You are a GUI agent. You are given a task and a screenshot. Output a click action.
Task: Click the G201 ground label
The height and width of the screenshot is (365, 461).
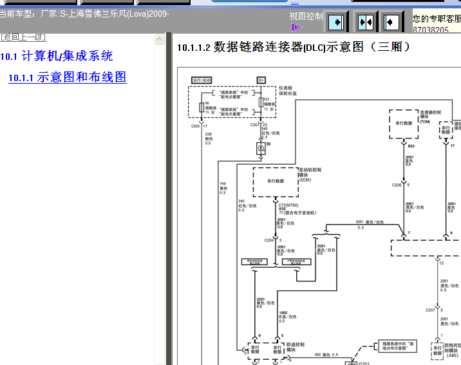click(364, 363)
